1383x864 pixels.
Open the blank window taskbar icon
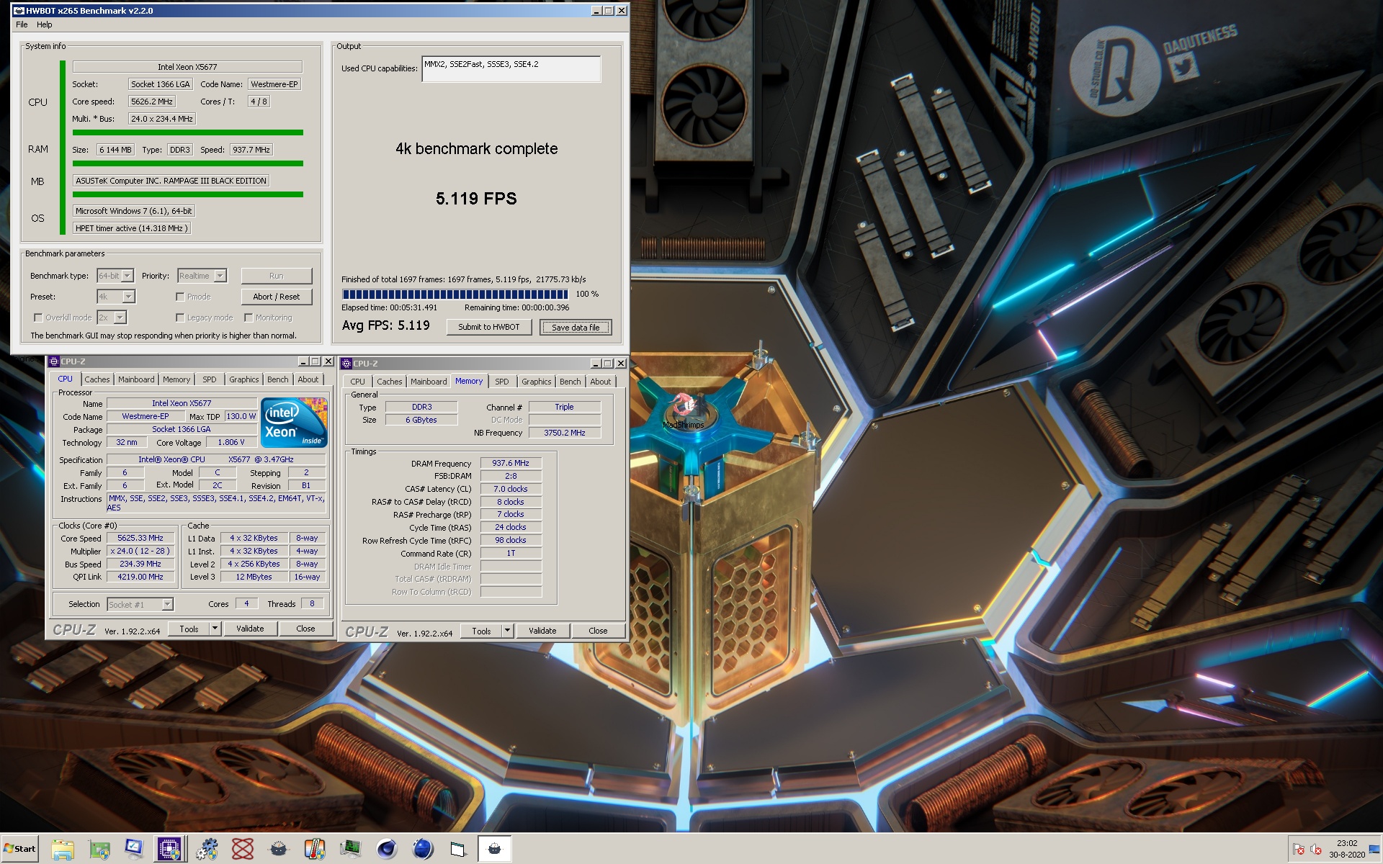click(x=459, y=849)
